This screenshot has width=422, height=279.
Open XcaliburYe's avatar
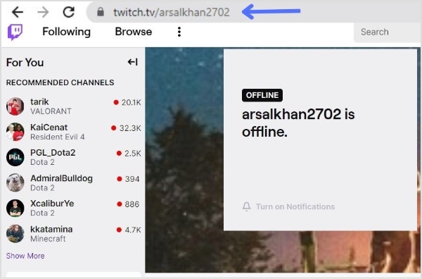(x=15, y=208)
